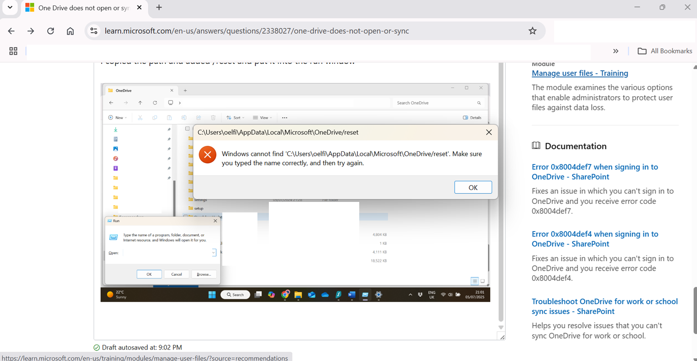The width and height of the screenshot is (697, 361).
Task: Click the 'Draft autosaved at: 9:02 PM' text
Action: pos(142,347)
